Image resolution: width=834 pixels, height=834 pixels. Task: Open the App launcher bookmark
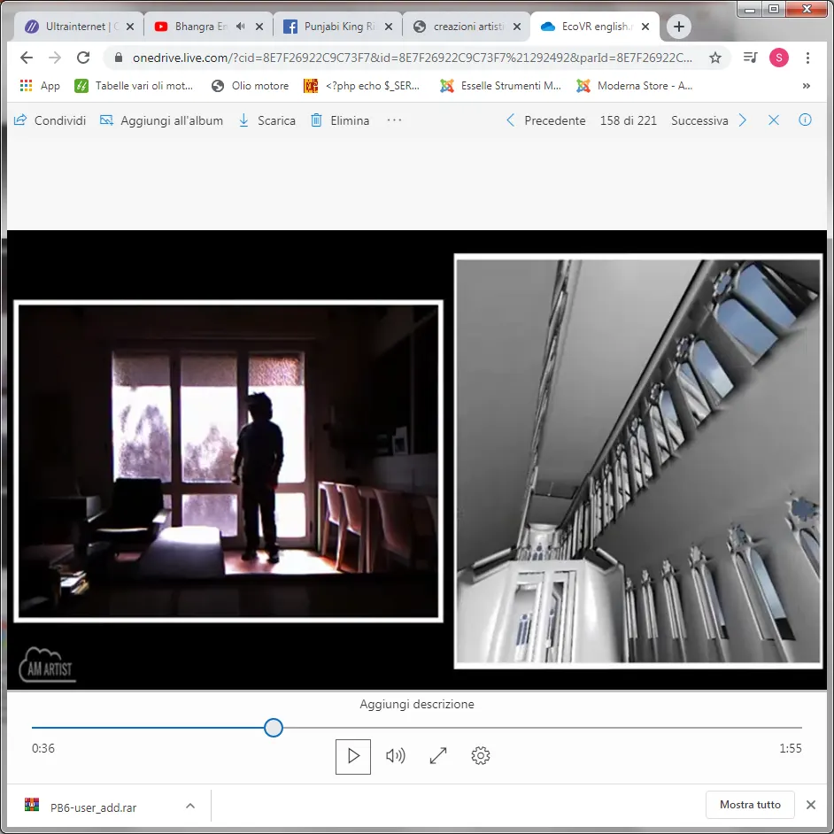[x=40, y=86]
